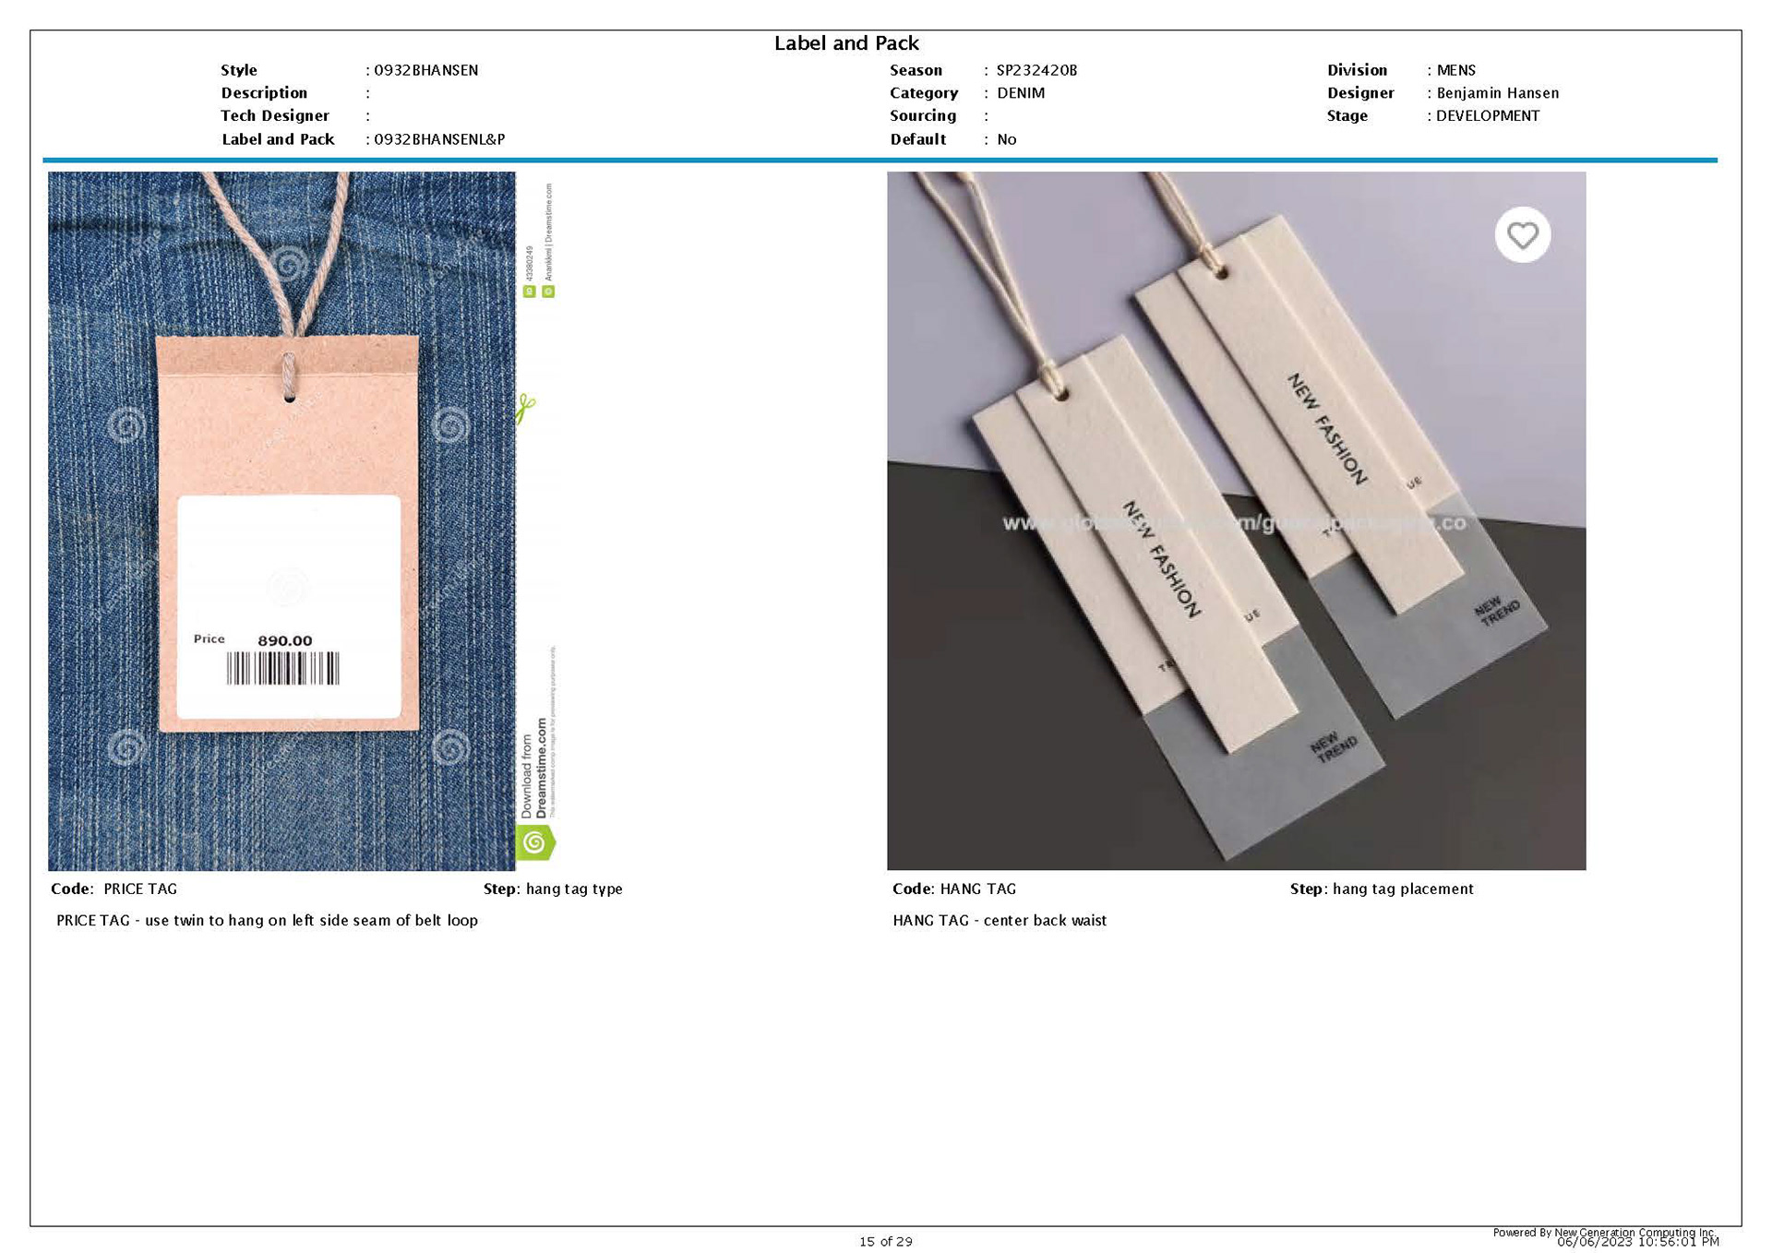Click the heart favorite icon on hang tag image

pos(1522,235)
